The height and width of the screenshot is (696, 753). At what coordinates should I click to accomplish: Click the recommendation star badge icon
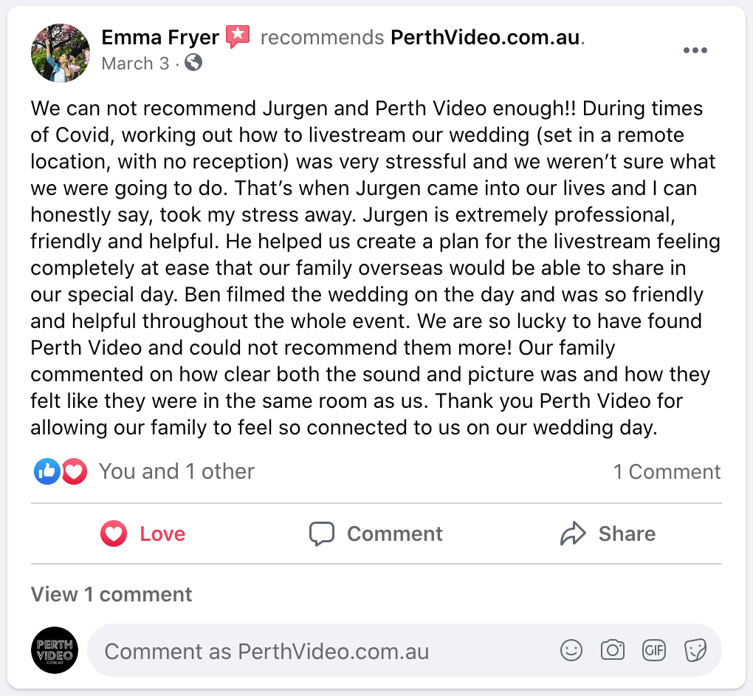pos(238,37)
